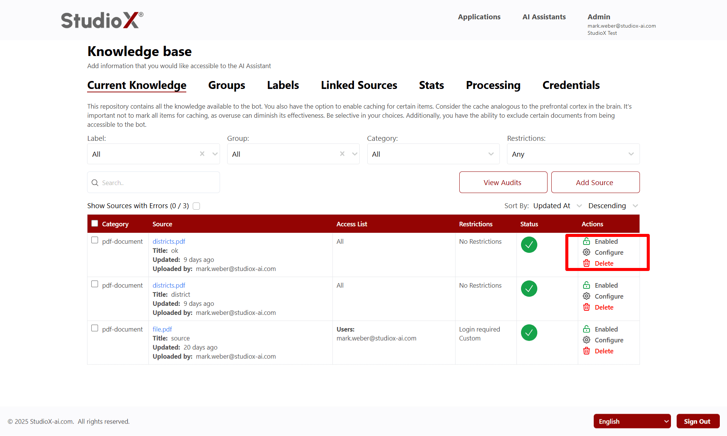
Task: Open the Restrictions Any dropdown
Action: point(573,154)
